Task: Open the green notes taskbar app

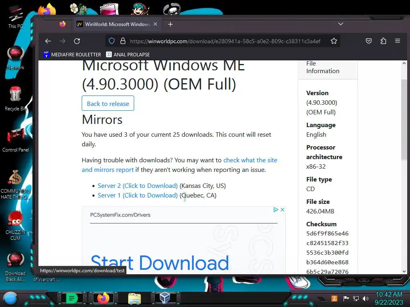Action: [71, 298]
